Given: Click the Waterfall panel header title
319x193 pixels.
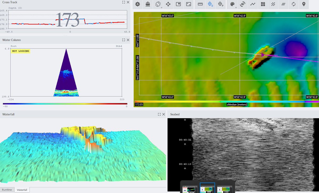Looking at the screenshot, I should (x=8, y=114).
